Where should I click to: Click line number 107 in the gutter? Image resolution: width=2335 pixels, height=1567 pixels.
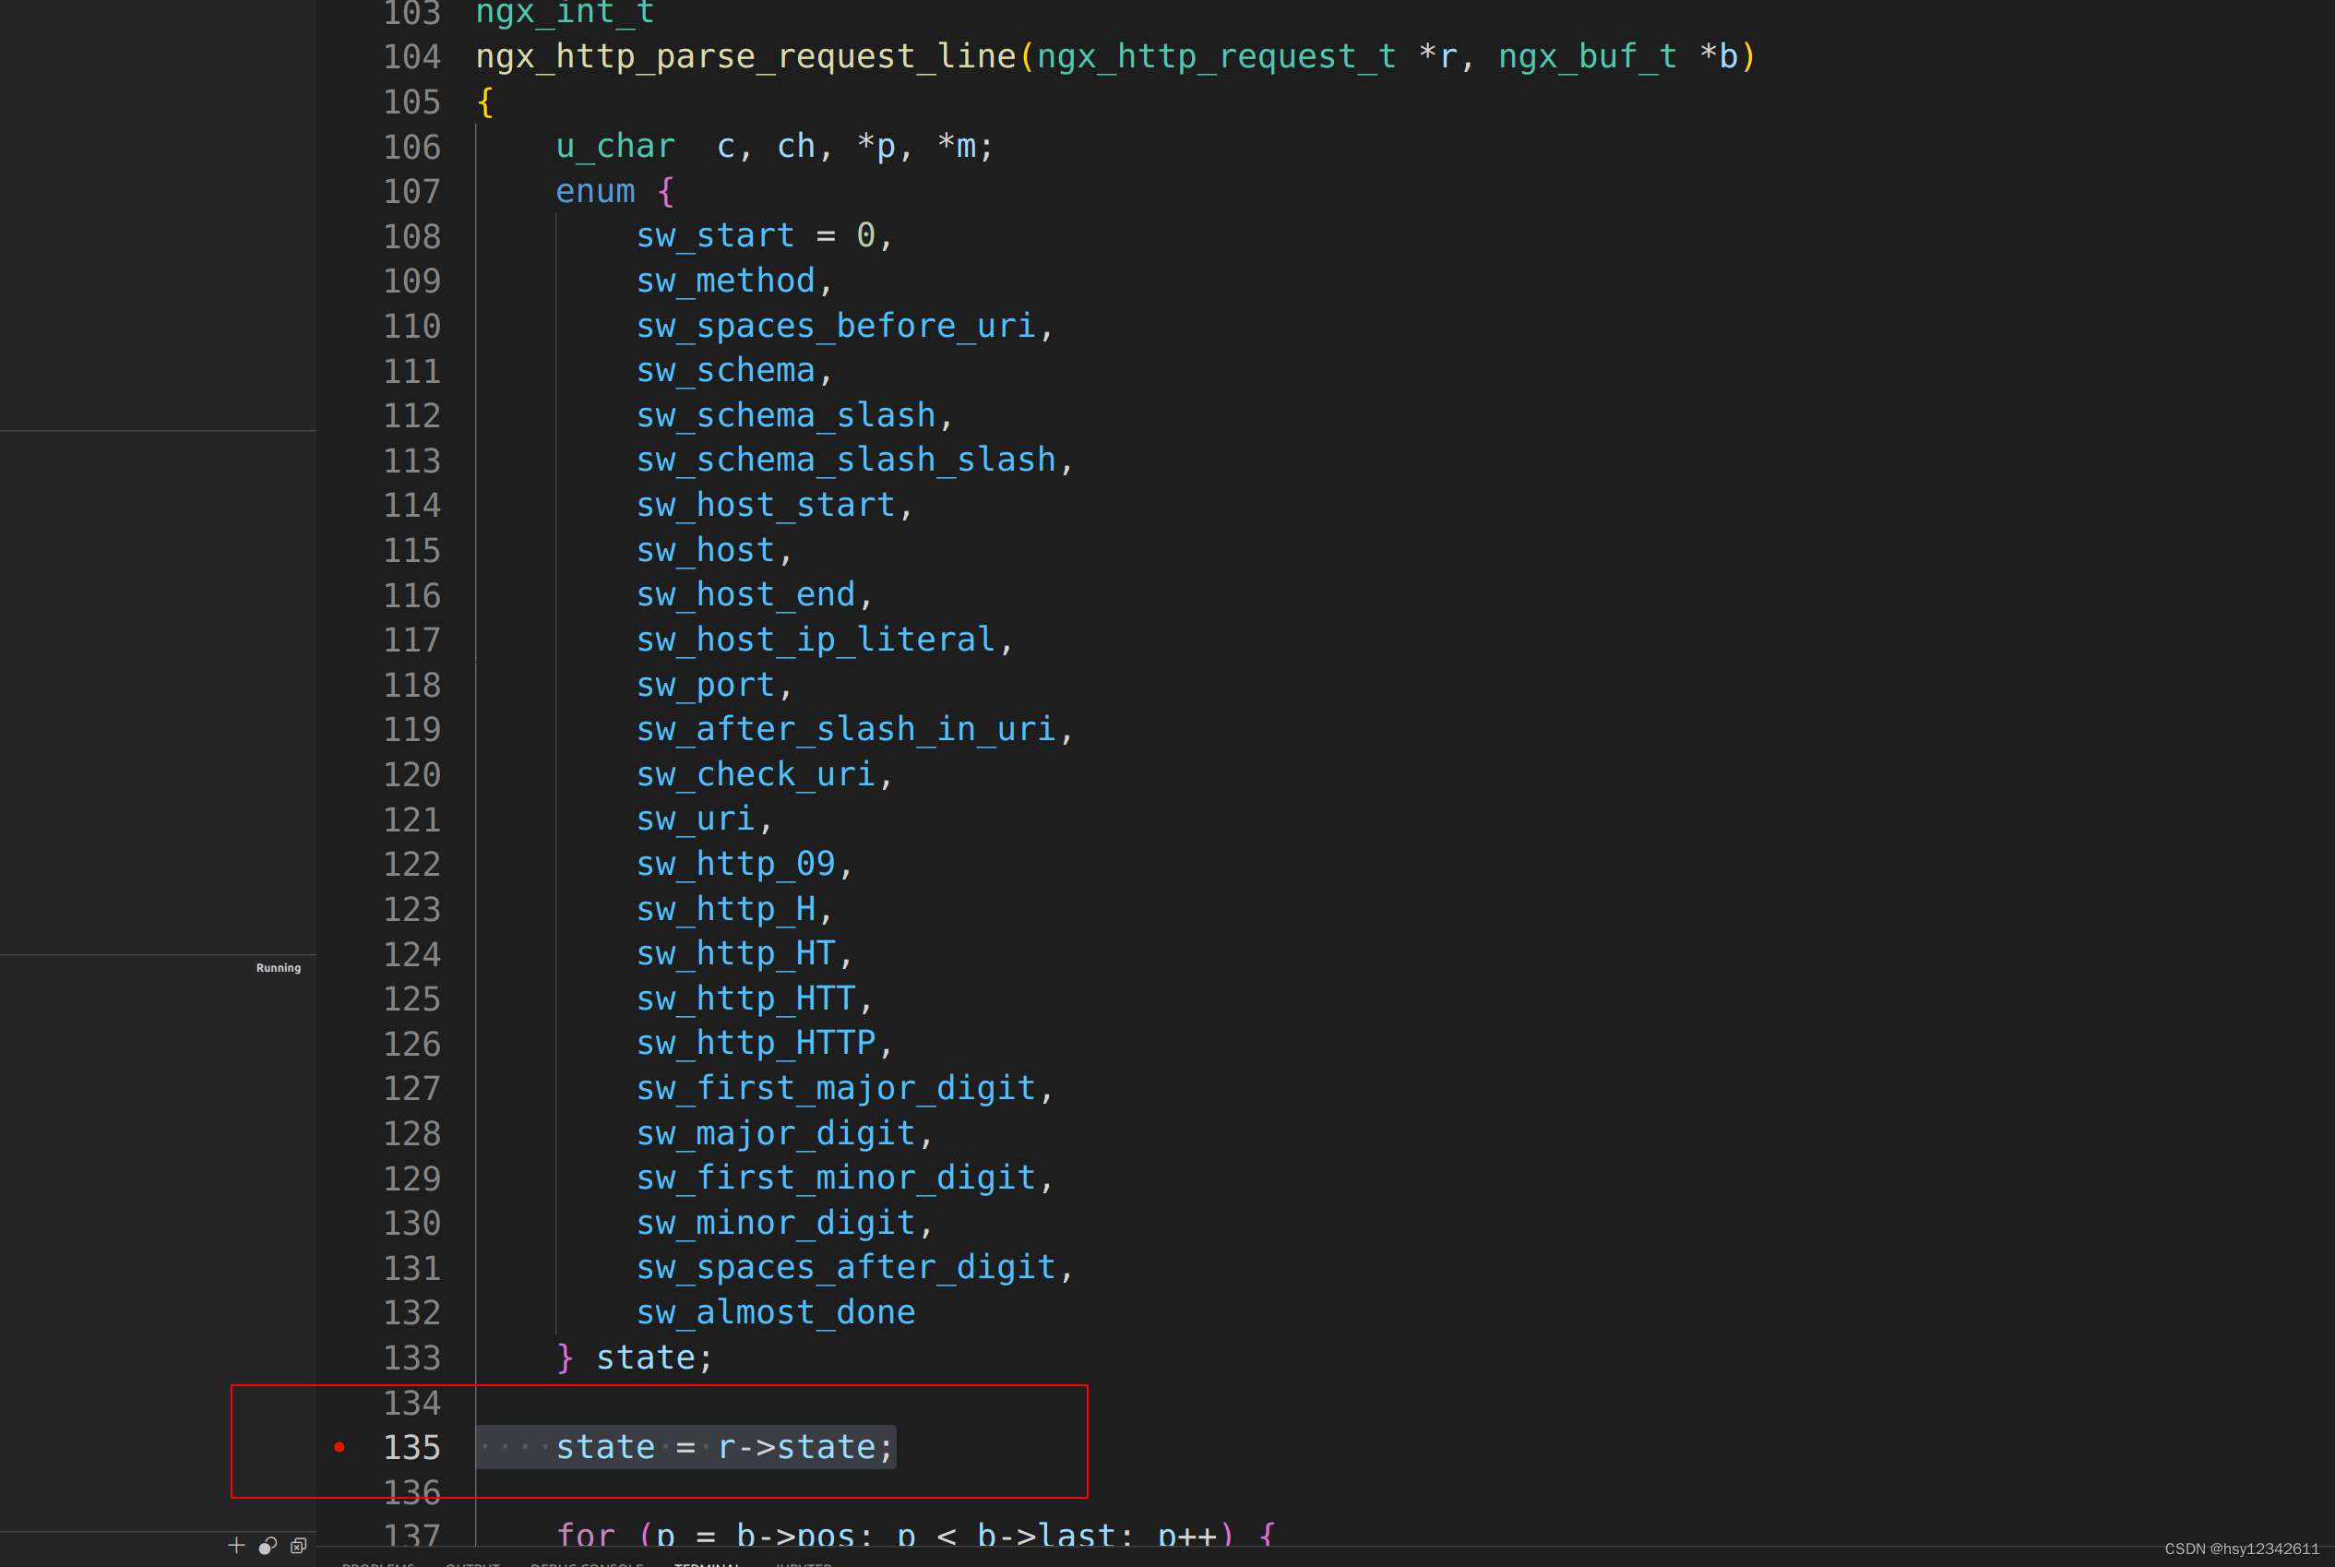(411, 191)
